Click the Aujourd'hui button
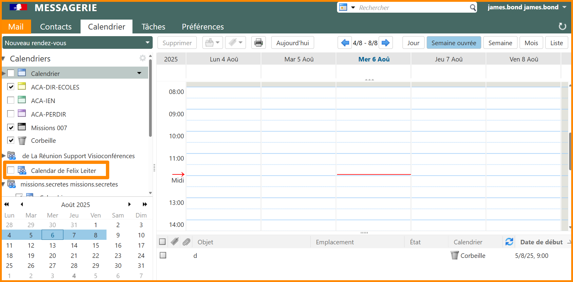The width and height of the screenshot is (573, 282). click(292, 43)
